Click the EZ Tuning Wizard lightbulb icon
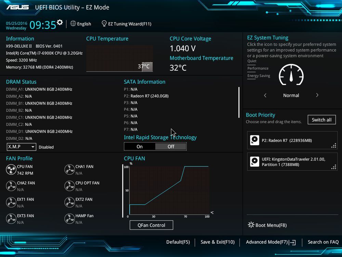The image size is (342, 257). pyautogui.click(x=104, y=23)
